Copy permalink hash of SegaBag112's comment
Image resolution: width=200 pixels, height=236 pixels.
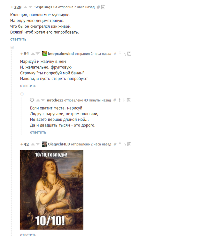pyautogui.click(x=98, y=7)
